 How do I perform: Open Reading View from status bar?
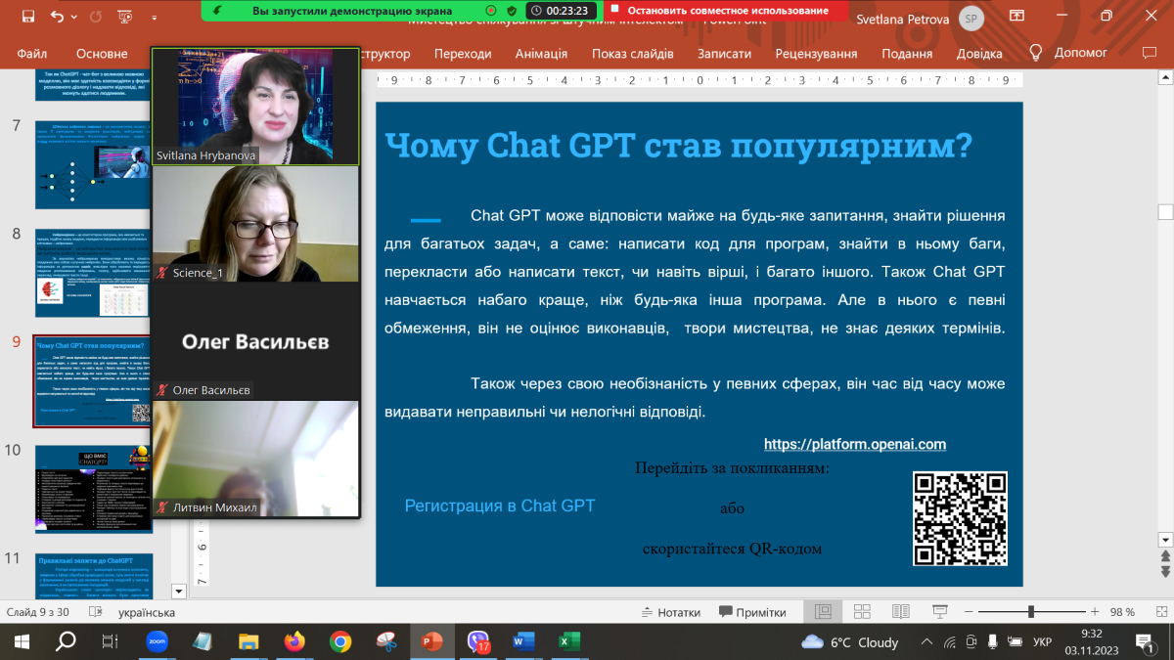coord(902,612)
